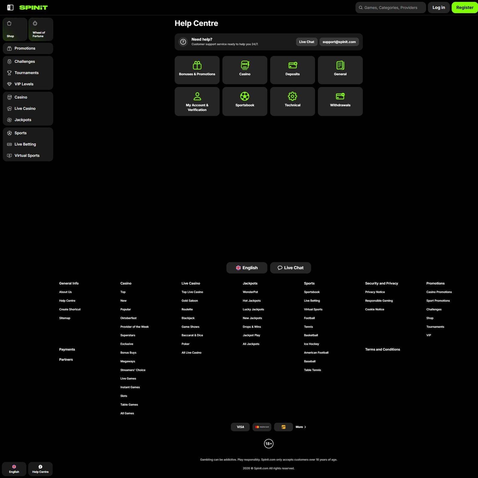Open the Sportsbook help category
This screenshot has height=478, width=478.
click(245, 102)
